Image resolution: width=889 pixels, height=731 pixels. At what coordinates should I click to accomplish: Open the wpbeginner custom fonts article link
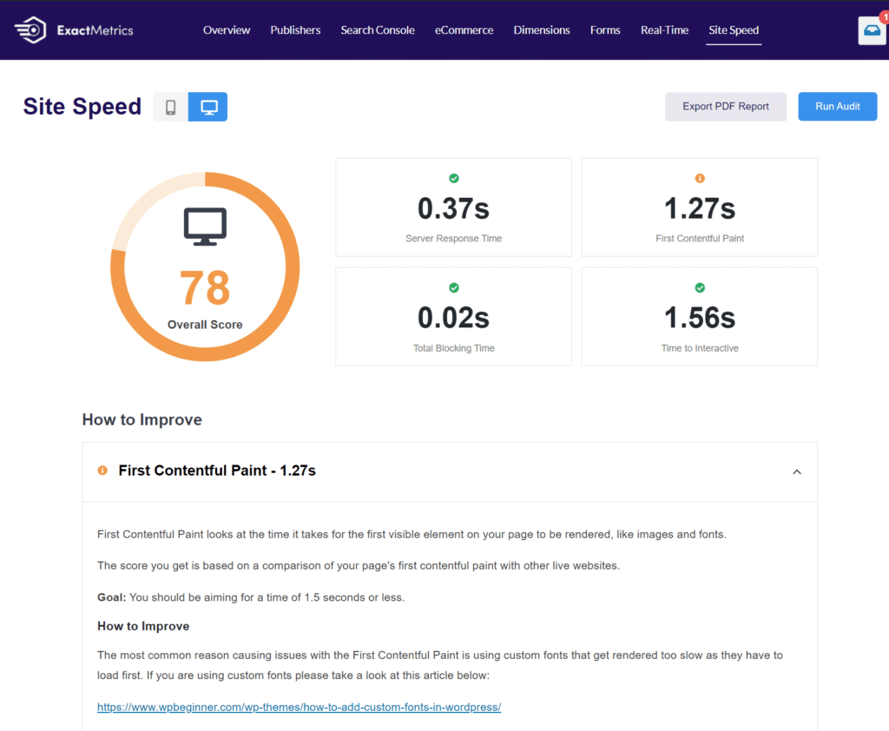click(x=299, y=707)
